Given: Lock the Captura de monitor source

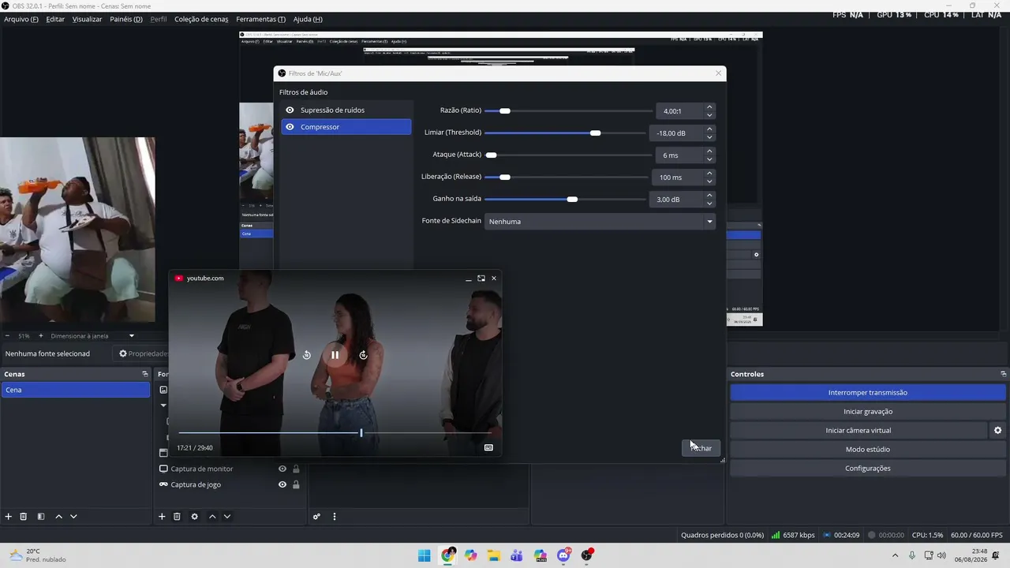Looking at the screenshot, I should 296,469.
